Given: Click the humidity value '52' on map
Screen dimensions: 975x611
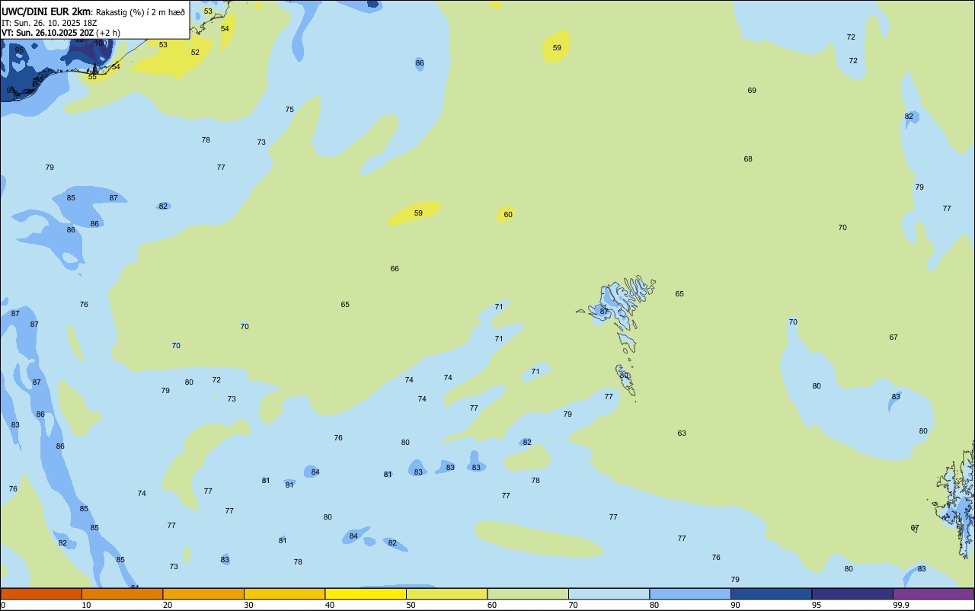Looking at the screenshot, I should 195,53.
